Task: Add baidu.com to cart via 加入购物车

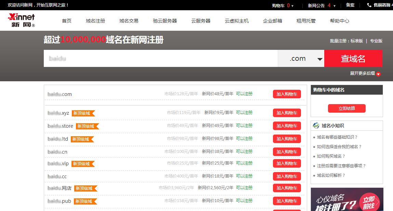Action: pos(287,94)
